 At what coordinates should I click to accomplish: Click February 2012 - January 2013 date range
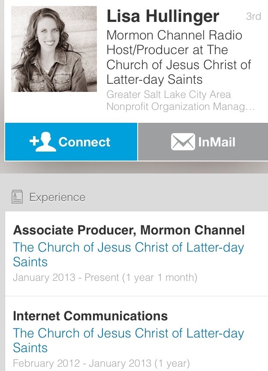(x=101, y=363)
